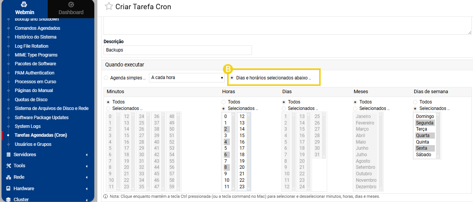The height and width of the screenshot is (202, 473).
Task: Select Sábado in weekday list
Action: [x=425, y=155]
